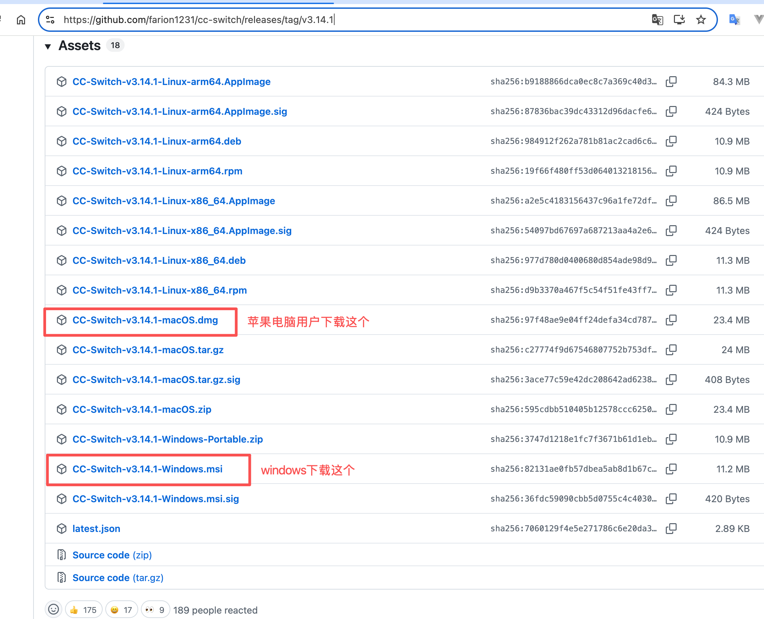Copy sha256 of Linux-x86_64.AppImage.sig
This screenshot has width=764, height=619.
coord(671,231)
